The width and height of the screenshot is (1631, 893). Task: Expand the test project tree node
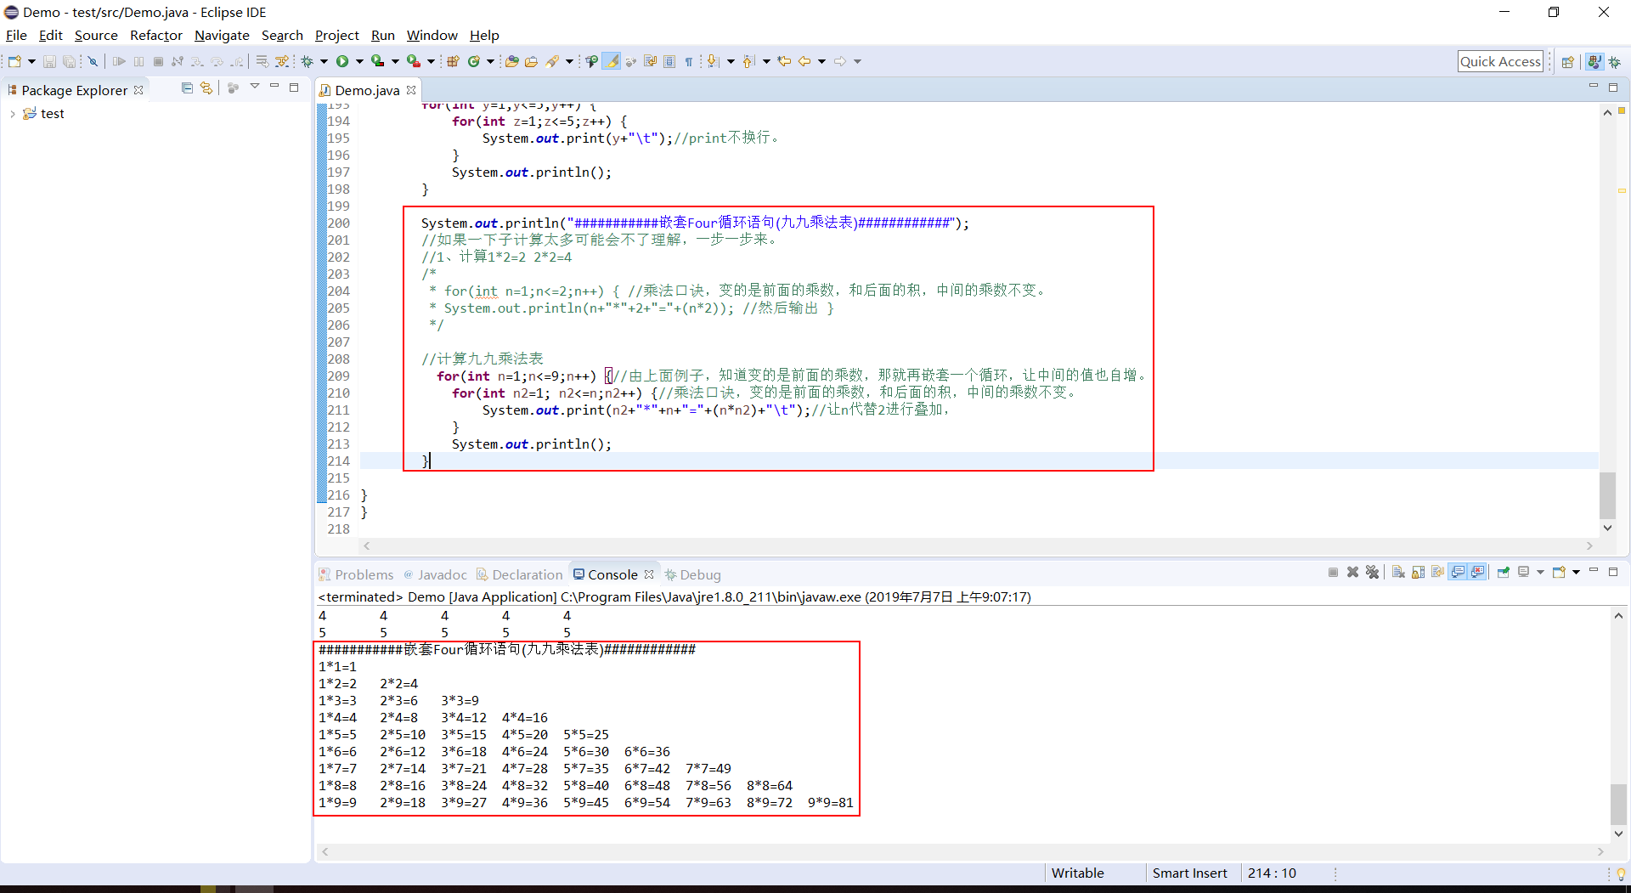(x=12, y=114)
